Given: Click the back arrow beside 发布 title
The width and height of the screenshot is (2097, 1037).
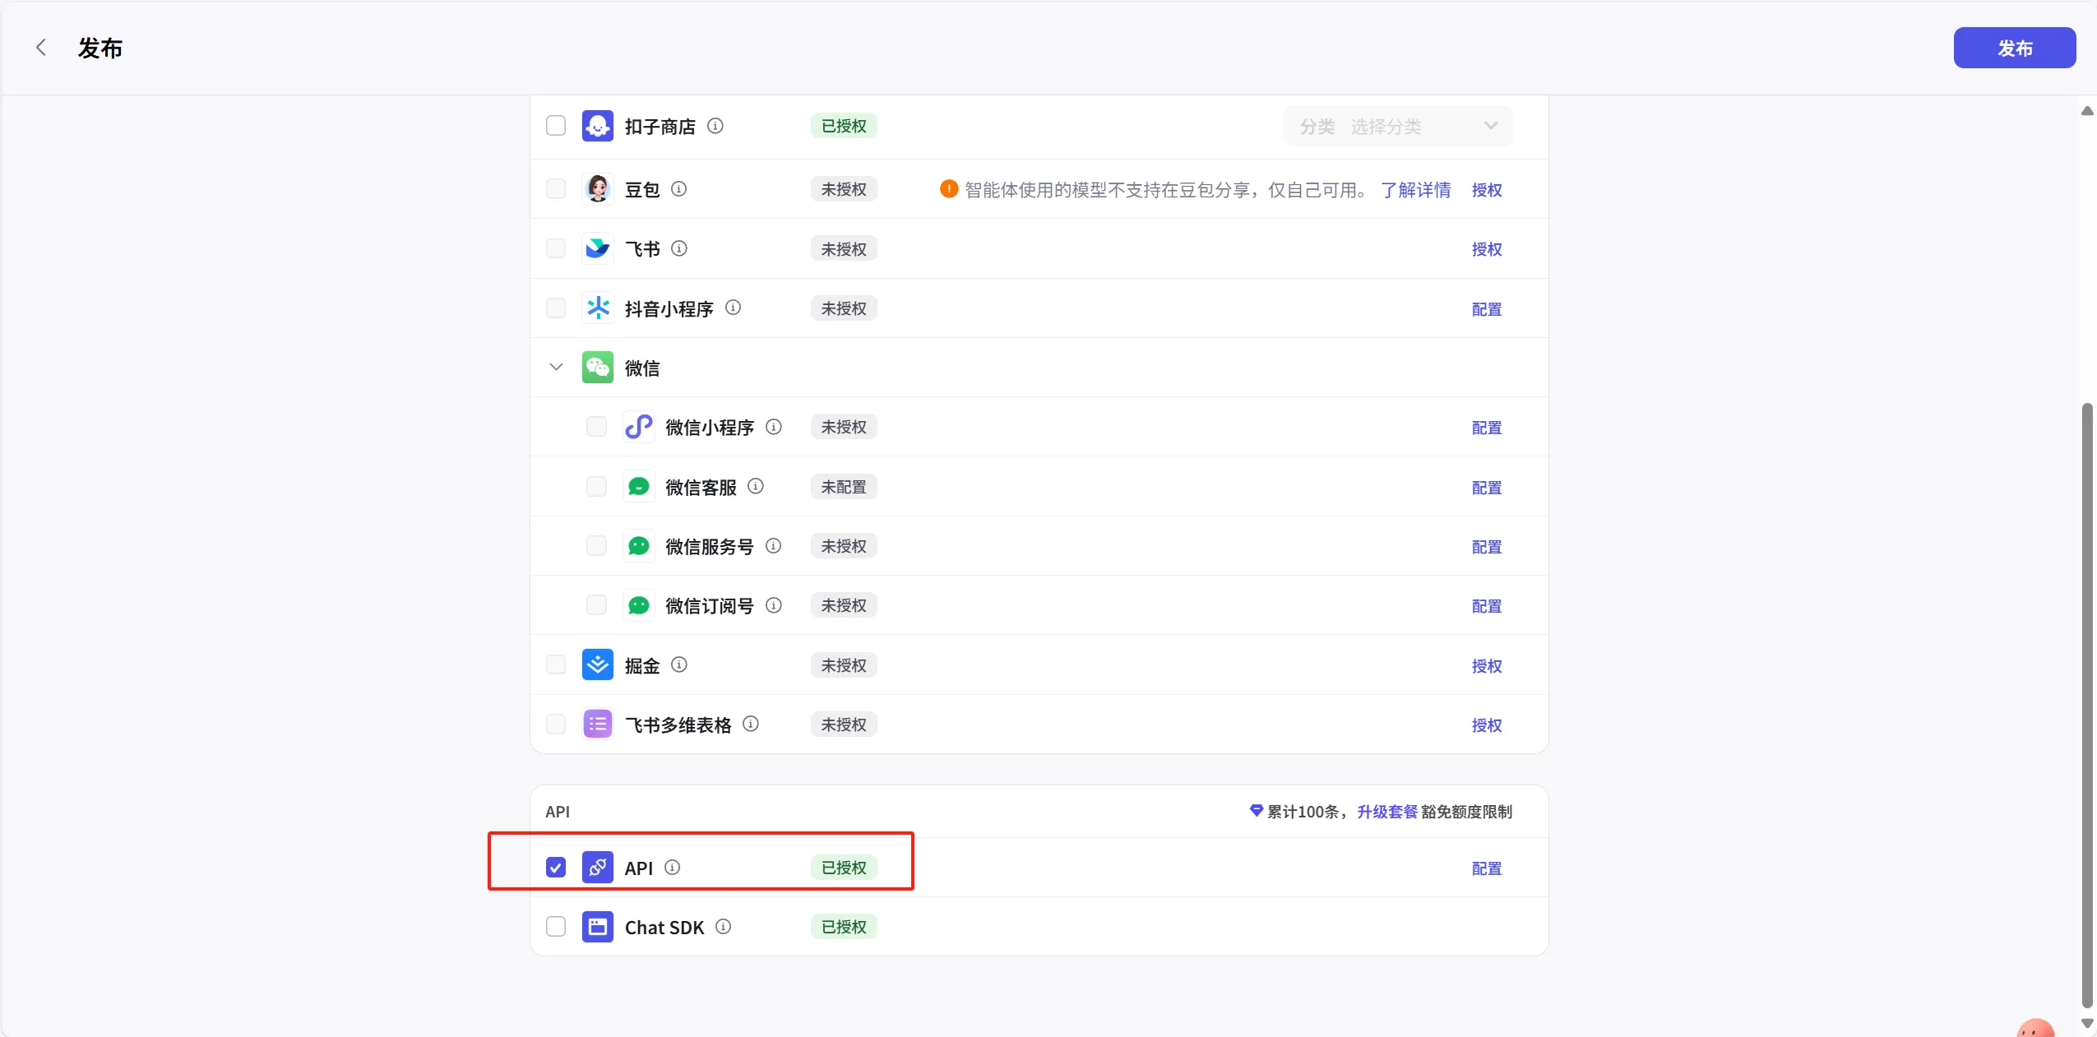Looking at the screenshot, I should click(x=41, y=48).
